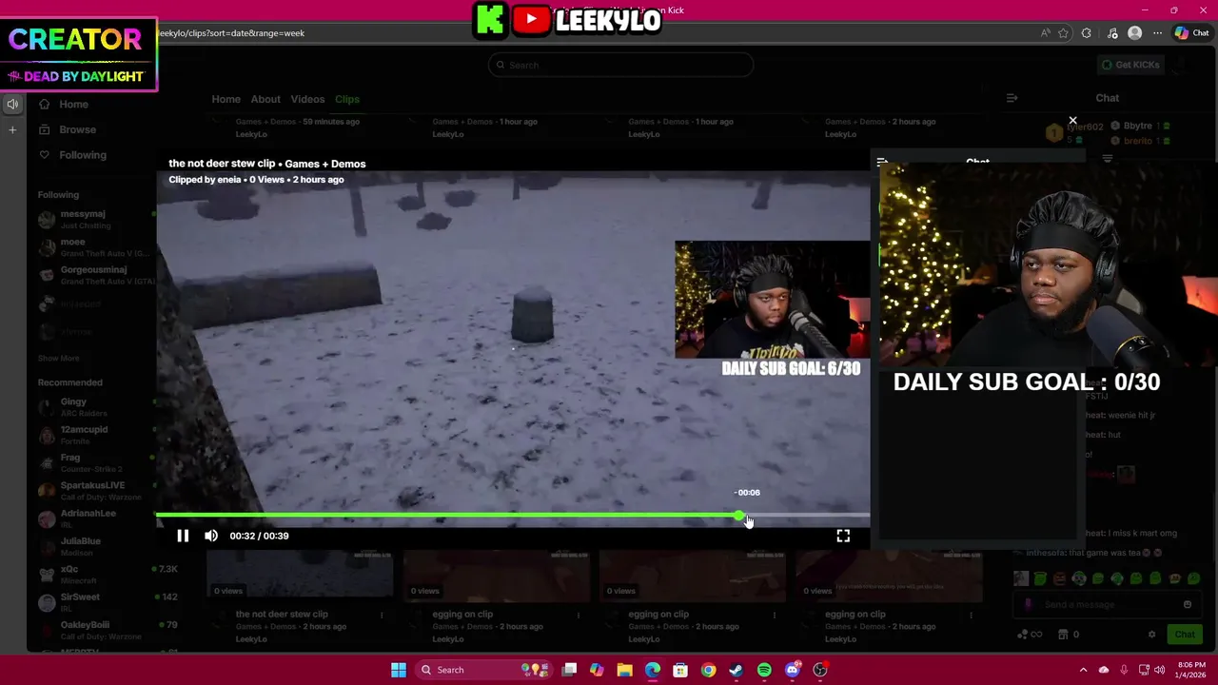The image size is (1218, 685).
Task: Open Task View on taskbar
Action: point(569,670)
